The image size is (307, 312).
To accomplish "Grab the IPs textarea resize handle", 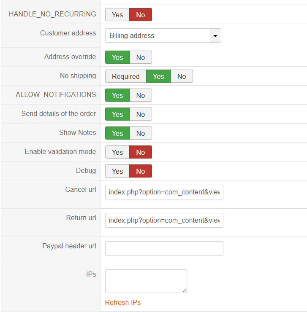I will click(185, 290).
